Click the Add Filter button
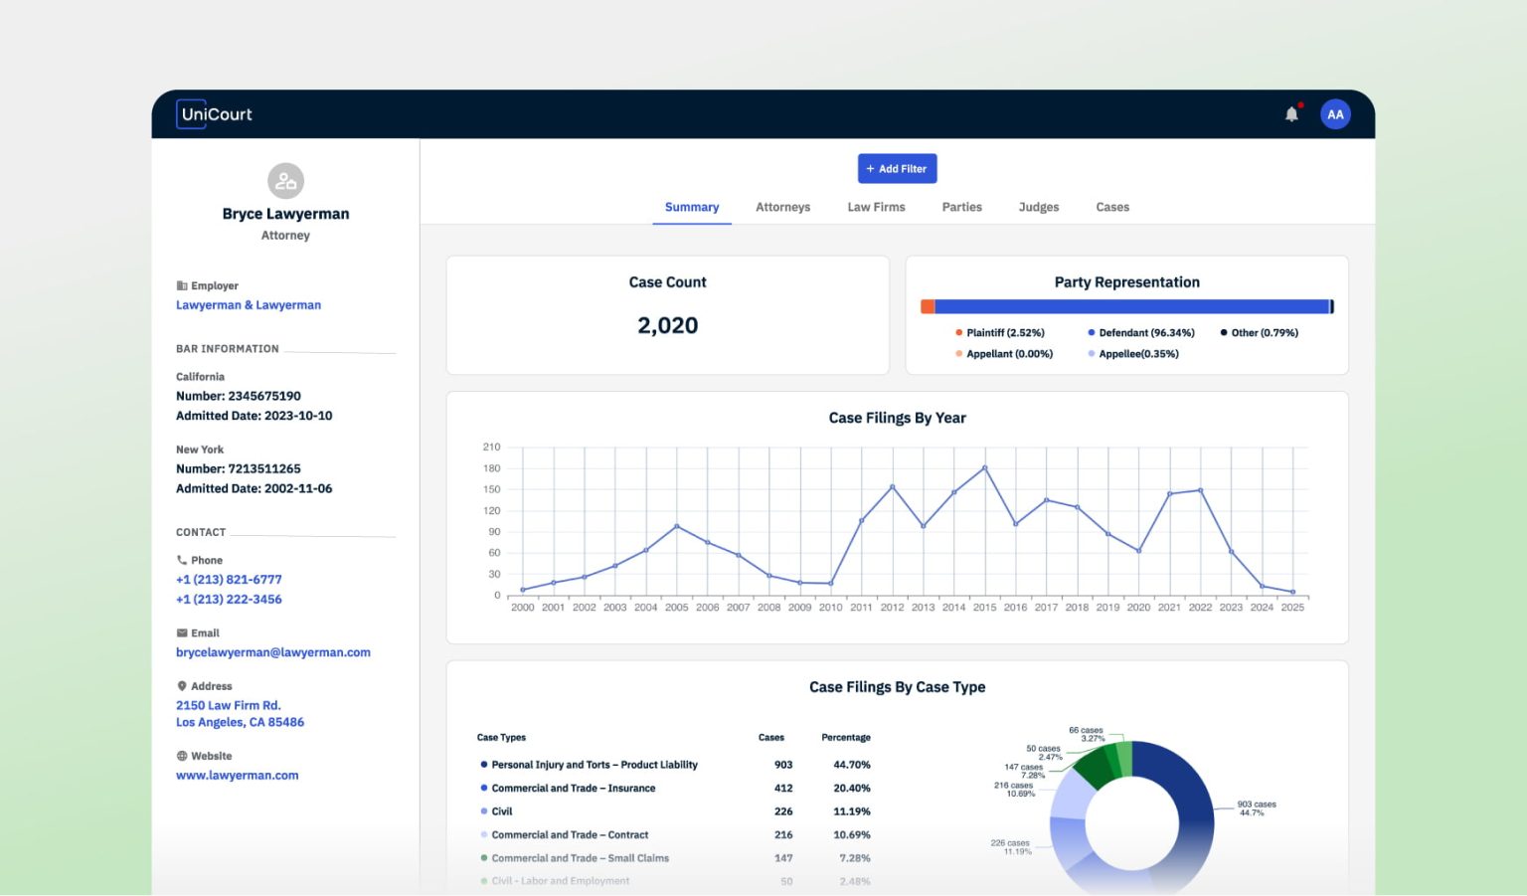The height and width of the screenshot is (896, 1527). coord(897,168)
